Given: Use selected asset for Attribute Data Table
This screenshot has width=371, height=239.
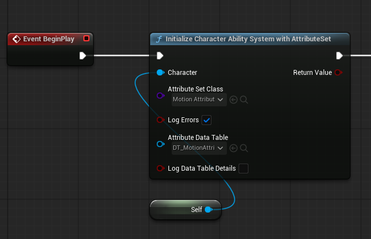Looking at the screenshot, I should click(234, 148).
